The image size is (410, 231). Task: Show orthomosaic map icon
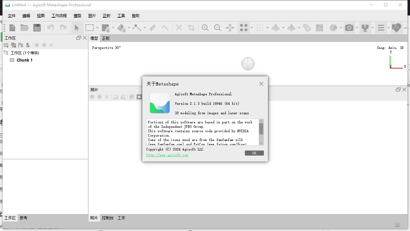(320, 28)
